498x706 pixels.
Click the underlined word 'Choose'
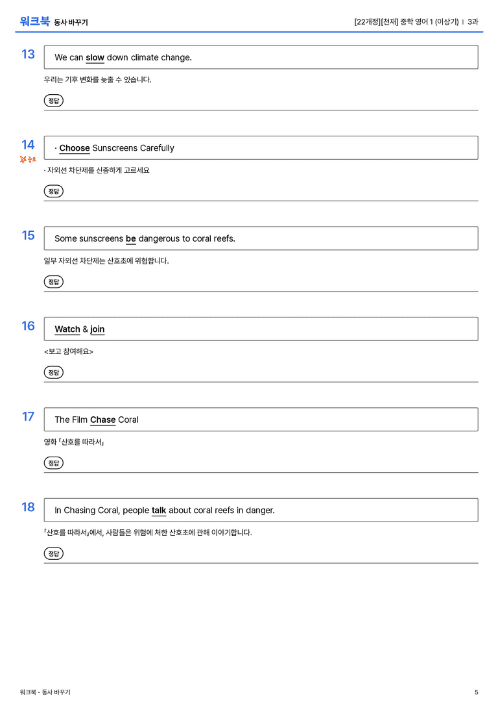coord(75,148)
